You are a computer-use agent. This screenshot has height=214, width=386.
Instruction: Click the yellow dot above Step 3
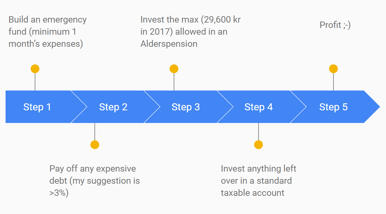point(174,69)
